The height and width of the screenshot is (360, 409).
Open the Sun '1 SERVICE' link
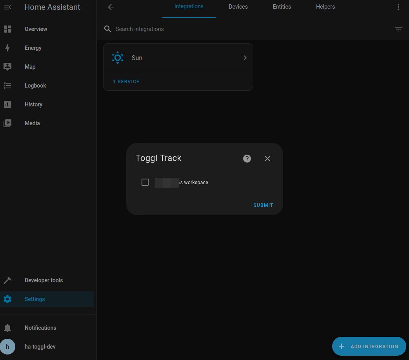(126, 81)
